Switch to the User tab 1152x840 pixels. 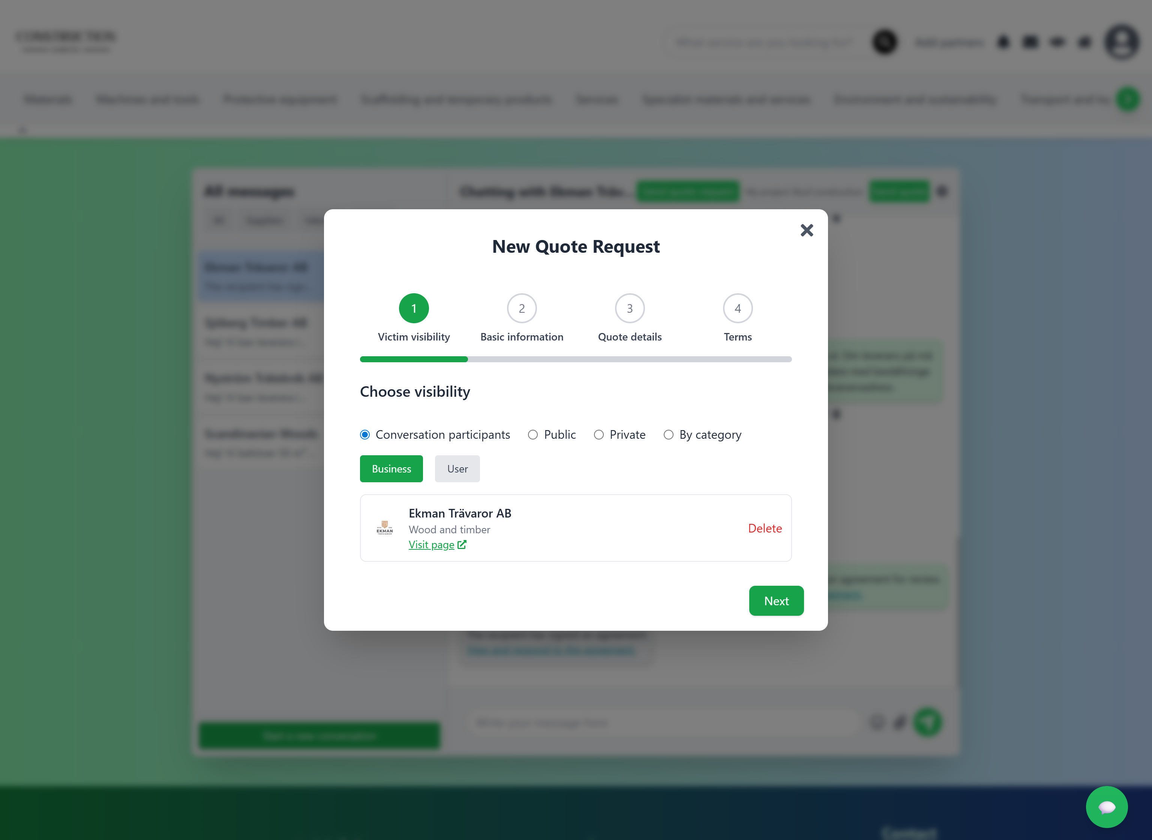coord(457,469)
